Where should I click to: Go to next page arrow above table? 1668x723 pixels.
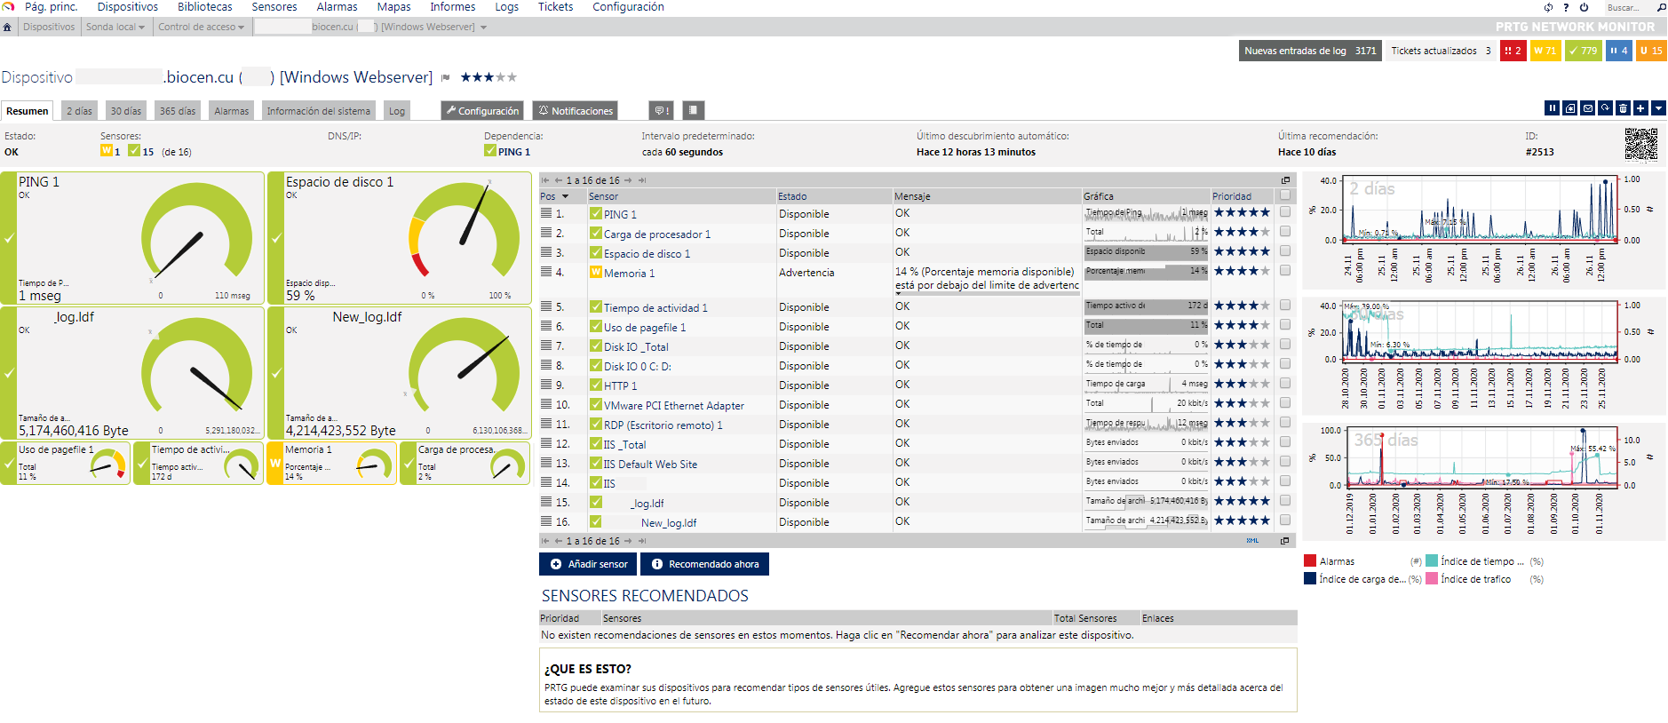tap(628, 180)
